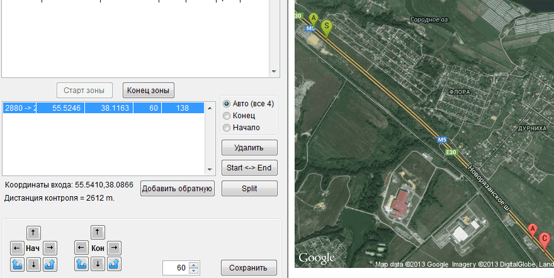554x278 pixels.
Task: Click the Удалить button
Action: tap(249, 148)
